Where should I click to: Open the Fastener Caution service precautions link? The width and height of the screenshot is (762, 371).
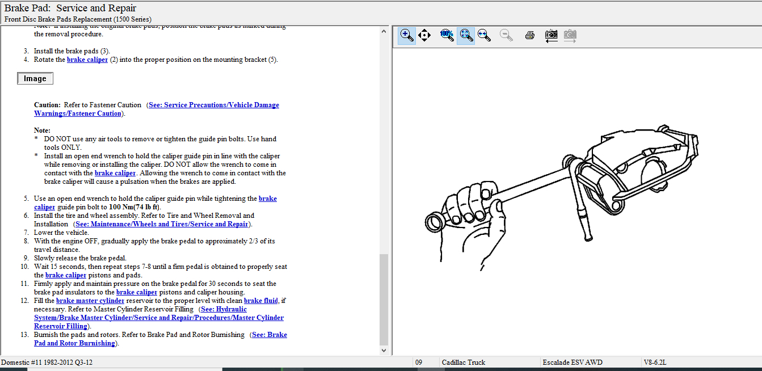pyautogui.click(x=157, y=109)
